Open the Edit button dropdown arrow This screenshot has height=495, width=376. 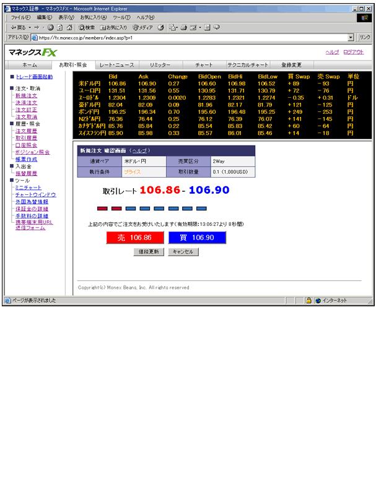200,27
